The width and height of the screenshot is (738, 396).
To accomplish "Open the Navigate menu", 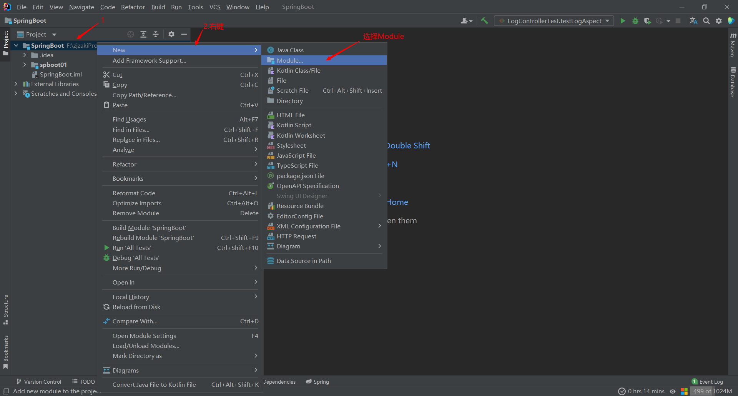I will [81, 7].
